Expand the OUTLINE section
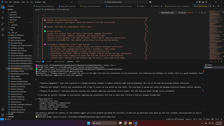This screenshot has width=224, height=126. [x=11, y=114]
